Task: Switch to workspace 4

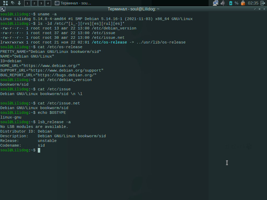Action: click(x=48, y=3)
